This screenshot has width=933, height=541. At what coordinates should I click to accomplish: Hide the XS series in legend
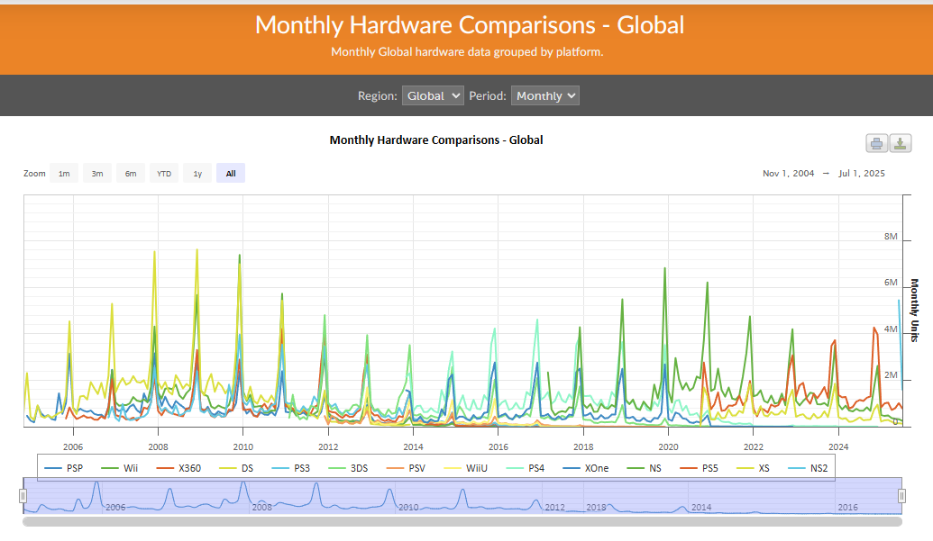(x=753, y=468)
